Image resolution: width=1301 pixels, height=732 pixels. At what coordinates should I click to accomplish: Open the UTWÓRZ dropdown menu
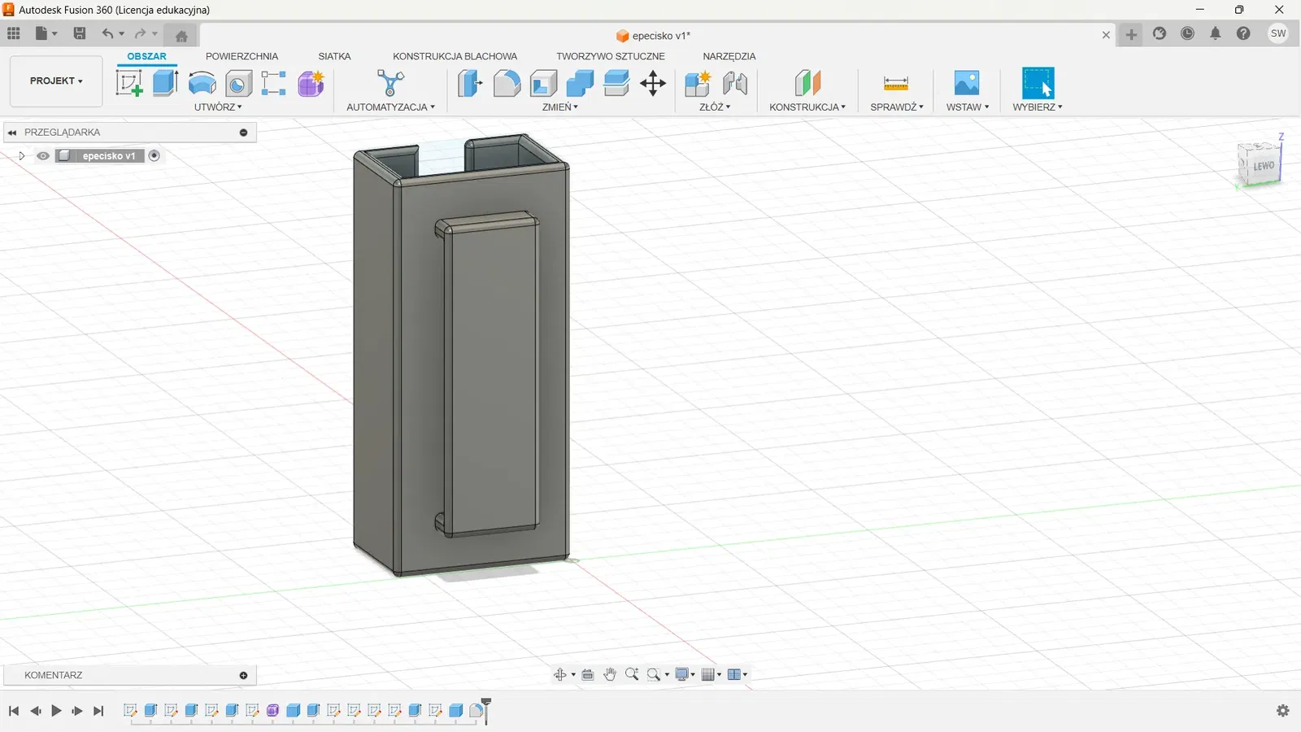tap(218, 107)
